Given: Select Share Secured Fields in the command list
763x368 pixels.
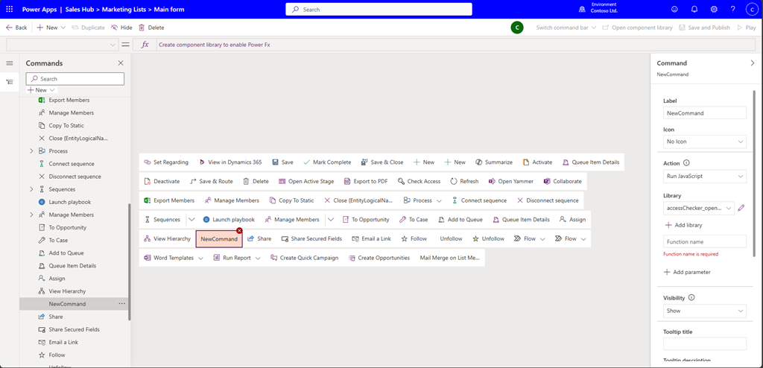Looking at the screenshot, I should tap(74, 329).
